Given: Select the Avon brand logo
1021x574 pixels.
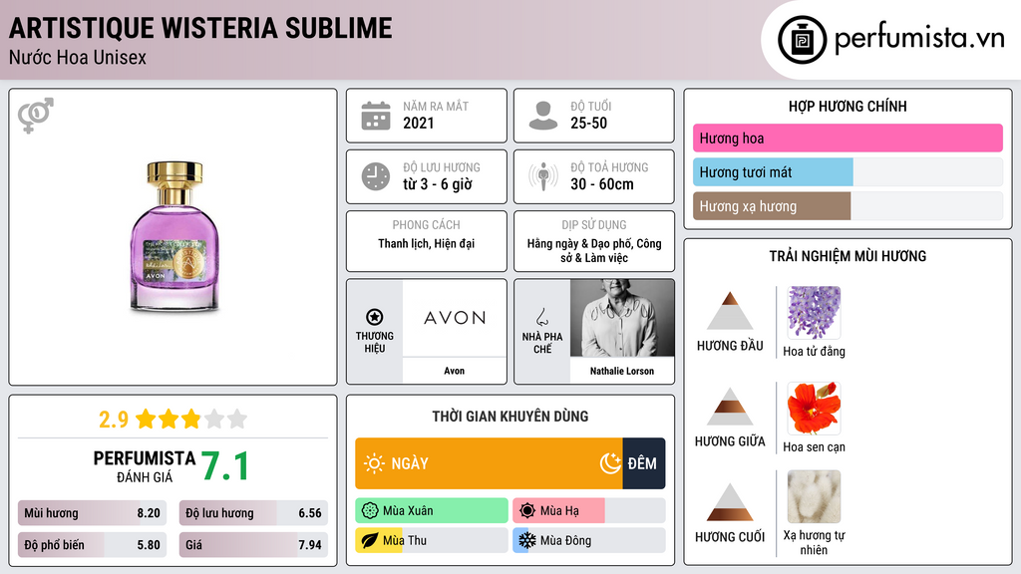Looking at the screenshot, I should (x=455, y=318).
